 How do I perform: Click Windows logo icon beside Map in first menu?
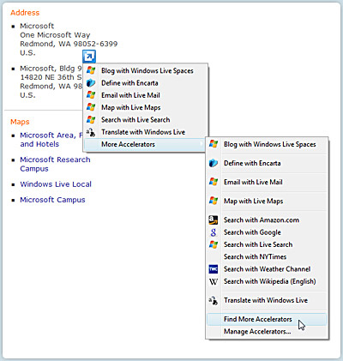tap(91, 107)
